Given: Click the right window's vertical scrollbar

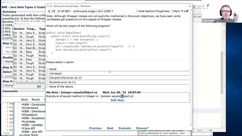Looking at the screenshot, I should pos(222,73).
